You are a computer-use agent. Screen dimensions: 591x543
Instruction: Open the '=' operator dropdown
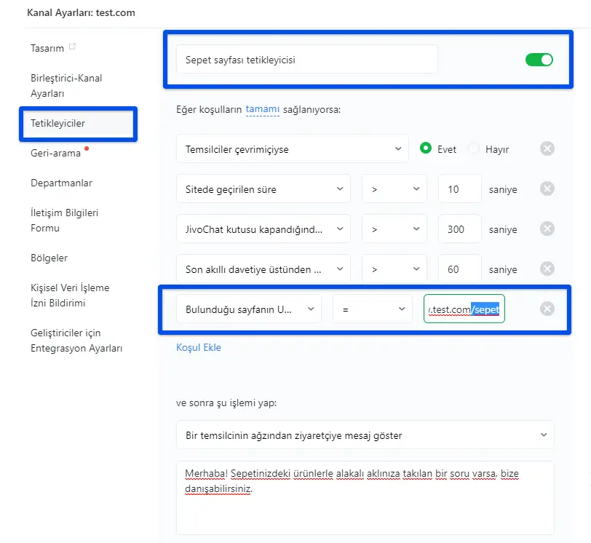(x=373, y=309)
